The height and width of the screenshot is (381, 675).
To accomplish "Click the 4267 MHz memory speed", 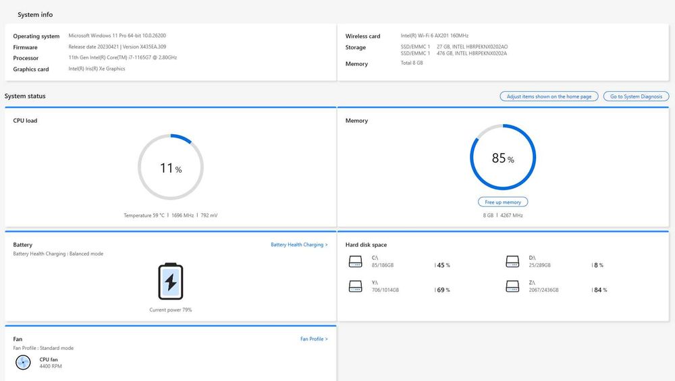I will [512, 215].
